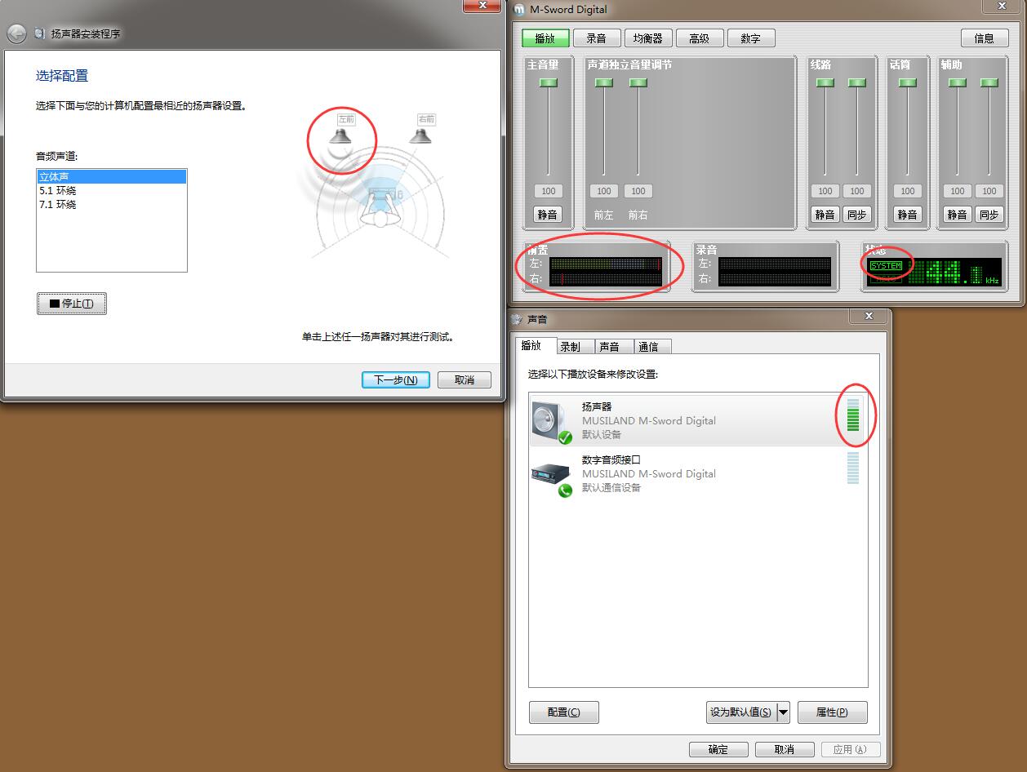Select the 扬声器 speaker device icon
Screen dimensions: 1027x772
click(551, 421)
